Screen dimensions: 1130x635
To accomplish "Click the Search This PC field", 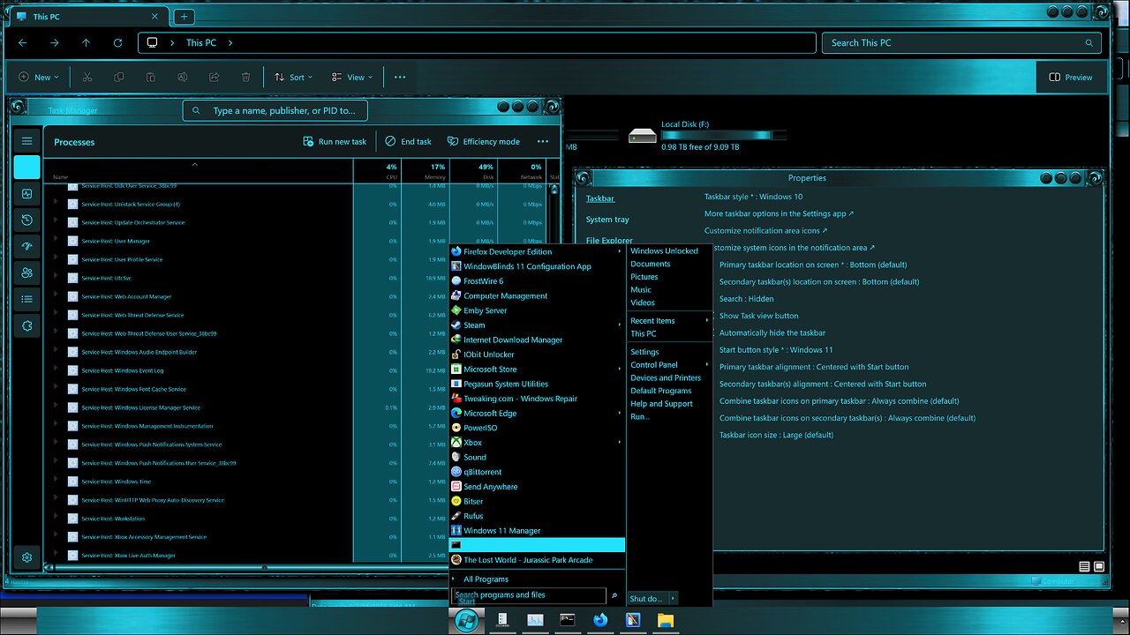I will point(961,42).
